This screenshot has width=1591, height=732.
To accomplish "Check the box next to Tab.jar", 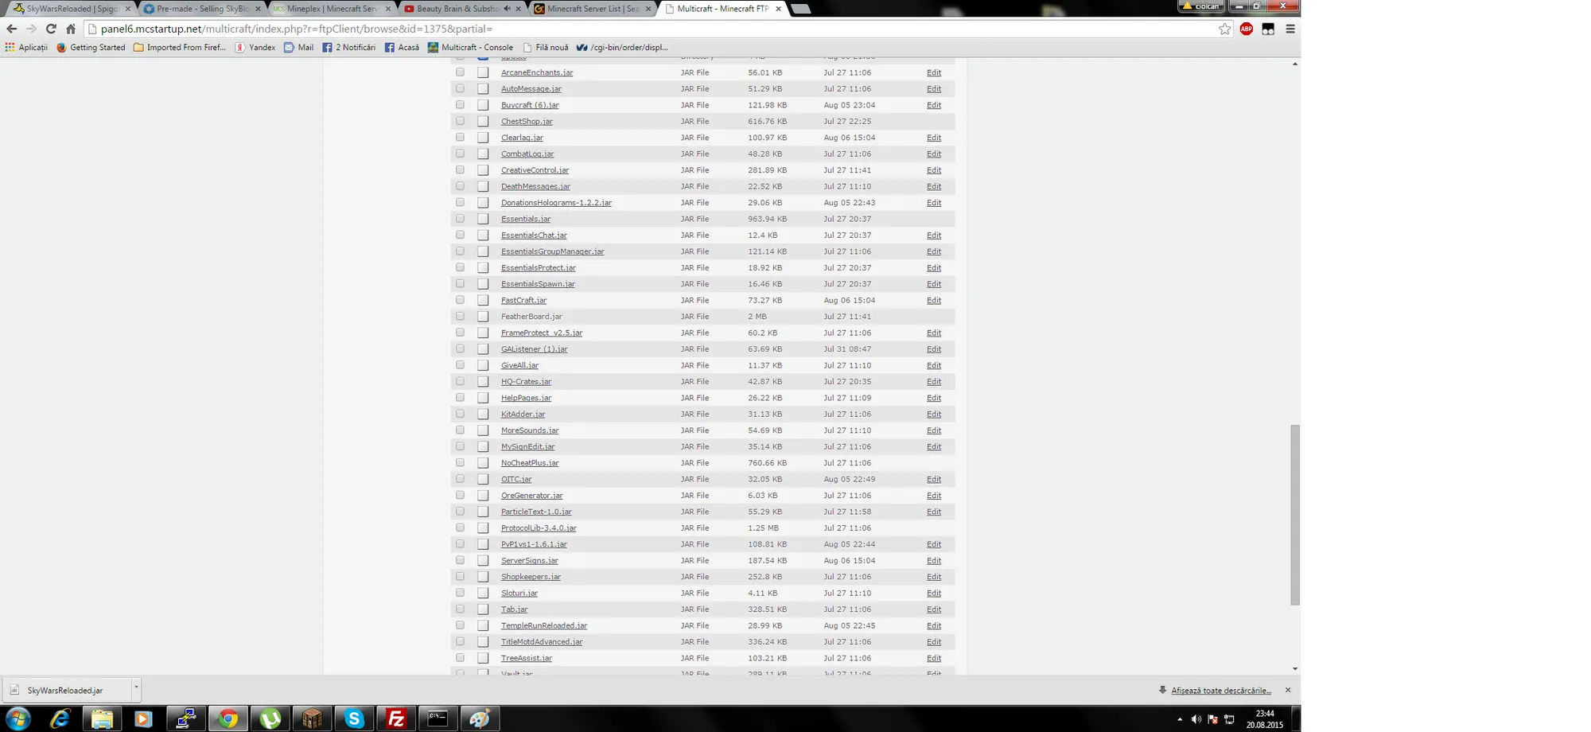I will (x=460, y=609).
